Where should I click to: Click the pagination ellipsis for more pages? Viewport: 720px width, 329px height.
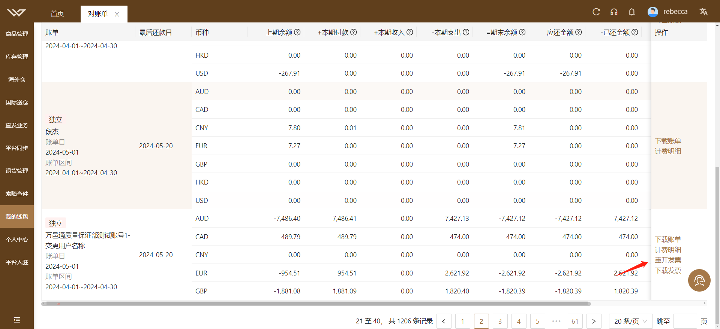[x=556, y=321]
